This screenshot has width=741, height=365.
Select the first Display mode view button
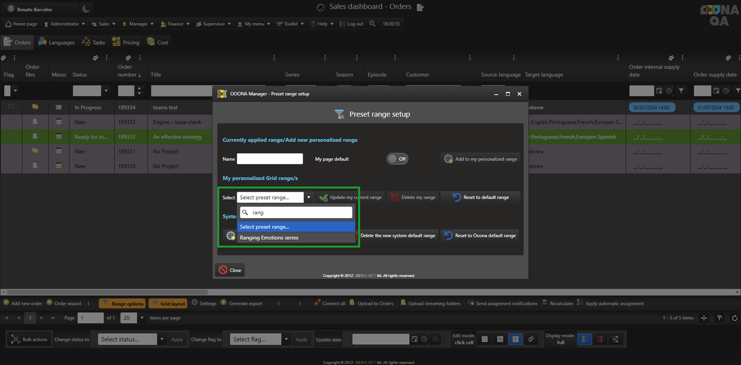click(x=585, y=340)
